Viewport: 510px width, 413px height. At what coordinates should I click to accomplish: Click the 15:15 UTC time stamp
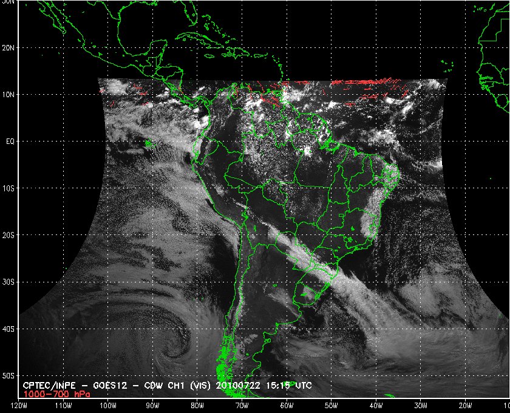point(289,386)
